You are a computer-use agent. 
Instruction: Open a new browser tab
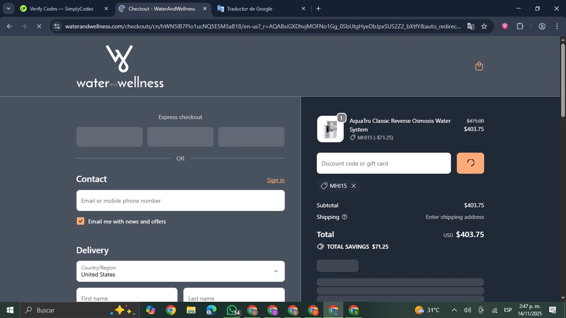[x=318, y=9]
